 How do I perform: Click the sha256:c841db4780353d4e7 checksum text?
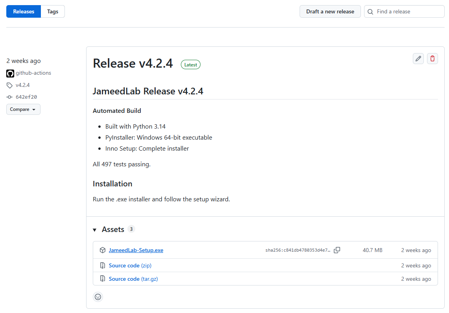[x=298, y=250]
